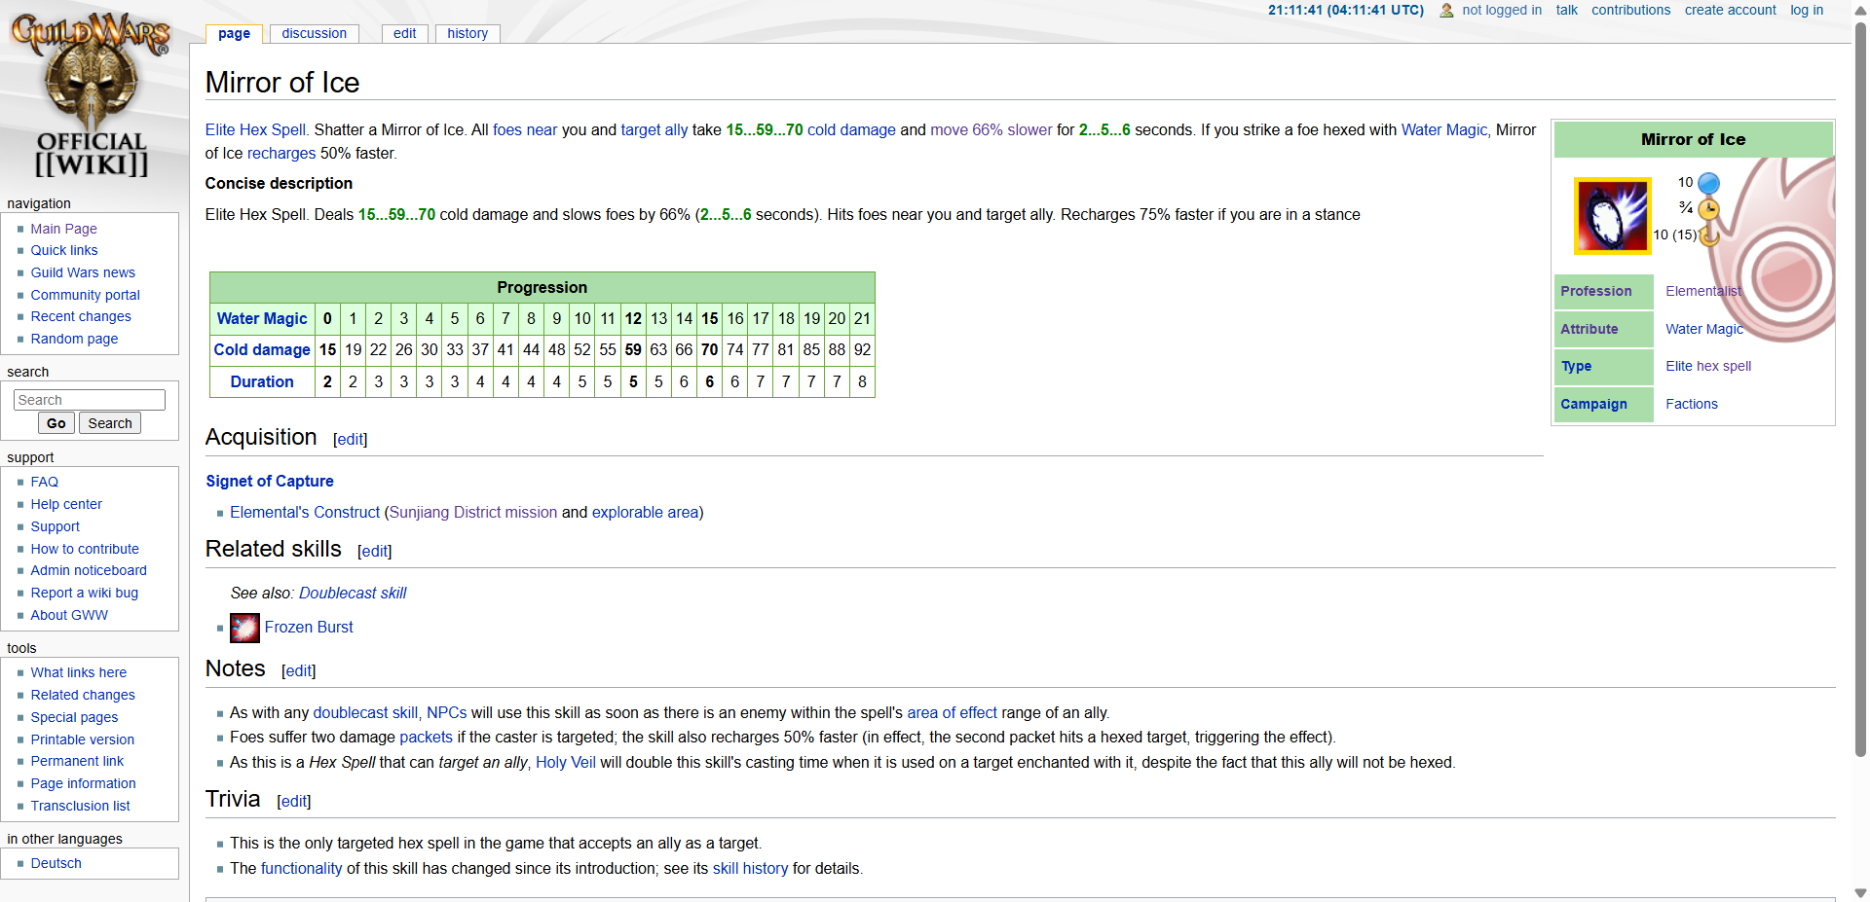The image size is (1870, 902).
Task: Open Frozen Burst text link
Action: coord(309,628)
